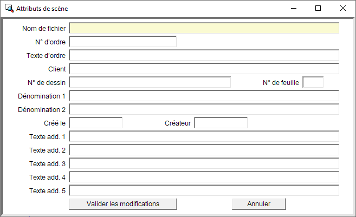Select the Dénomination 2 input field
Image resolution: width=356 pixels, height=217 pixels.
click(x=204, y=109)
